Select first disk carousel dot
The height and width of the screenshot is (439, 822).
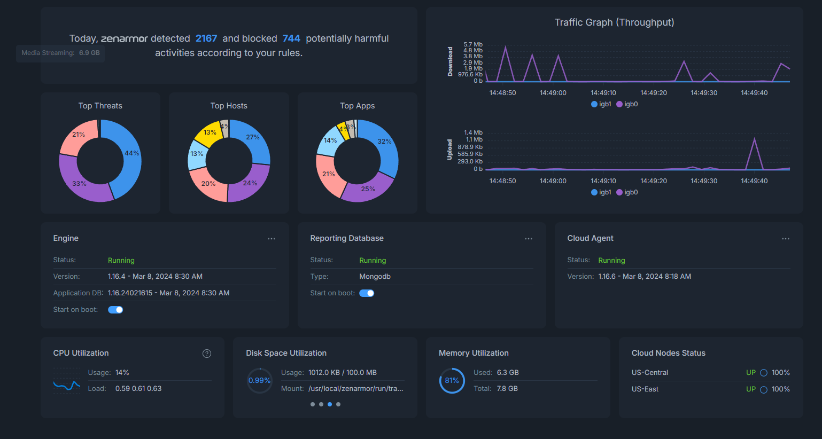click(313, 404)
